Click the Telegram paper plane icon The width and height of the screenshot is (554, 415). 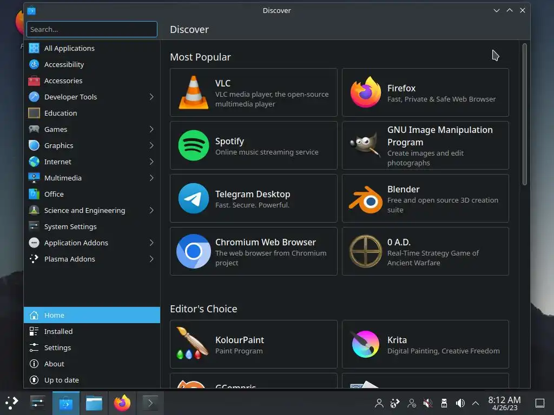tap(194, 198)
